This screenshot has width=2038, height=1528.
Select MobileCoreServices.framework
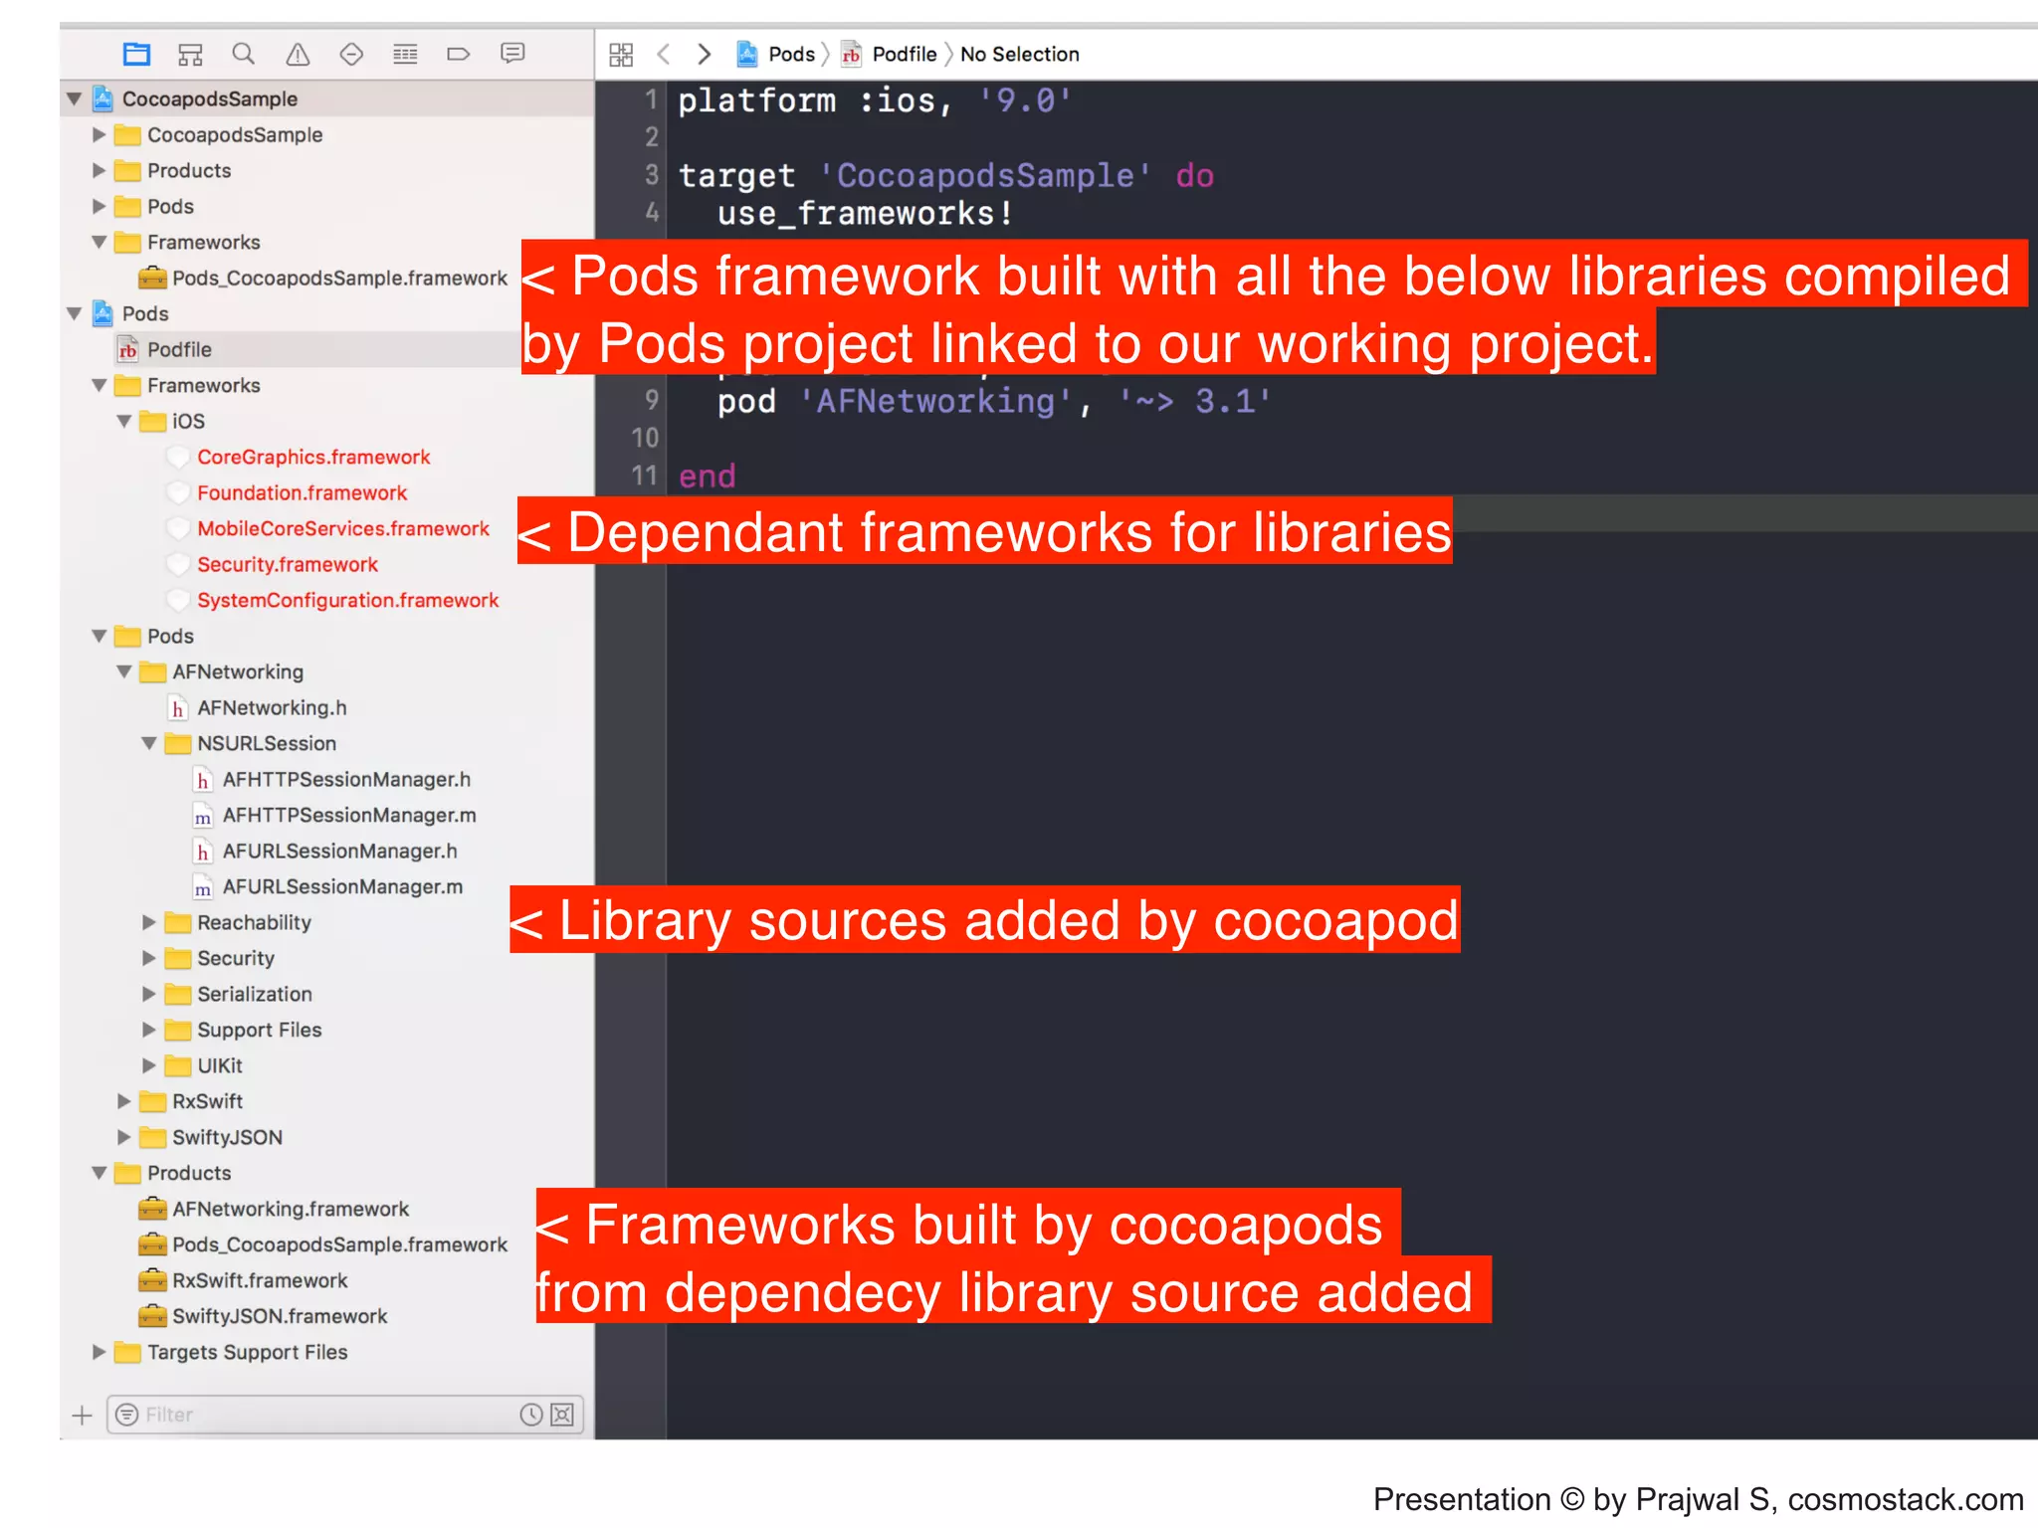pos(343,528)
